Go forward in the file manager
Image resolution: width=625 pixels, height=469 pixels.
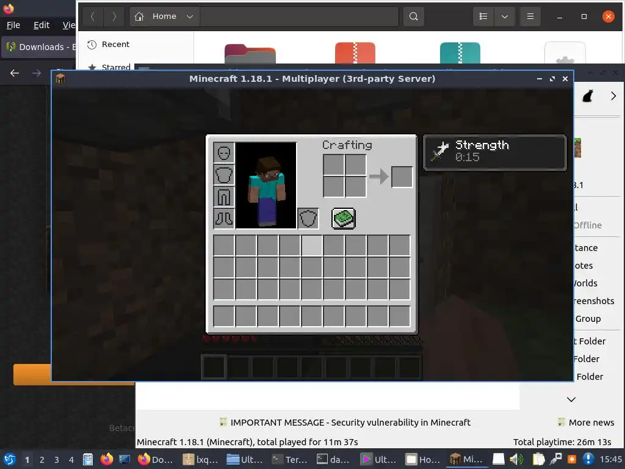coord(114,16)
